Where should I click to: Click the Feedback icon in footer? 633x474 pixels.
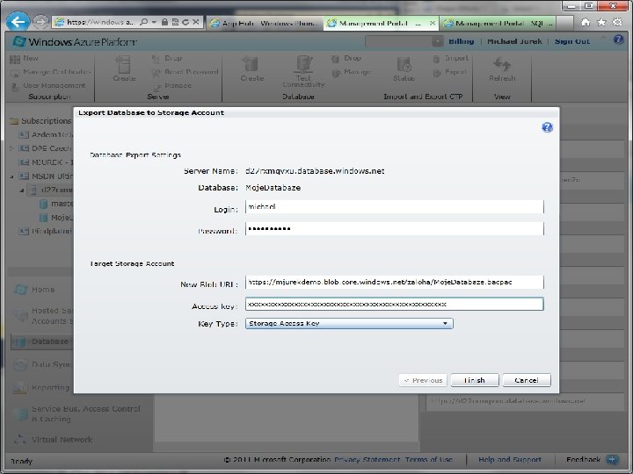point(612,459)
